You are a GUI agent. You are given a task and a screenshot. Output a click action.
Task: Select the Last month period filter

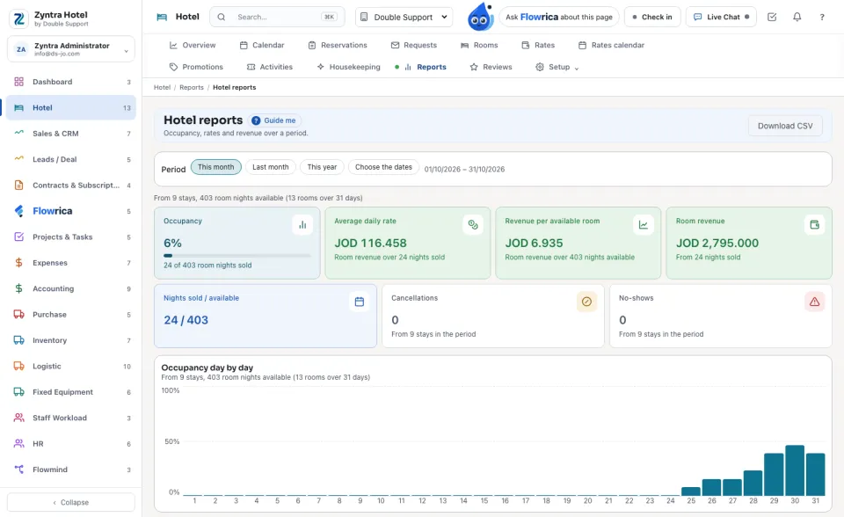click(x=270, y=167)
